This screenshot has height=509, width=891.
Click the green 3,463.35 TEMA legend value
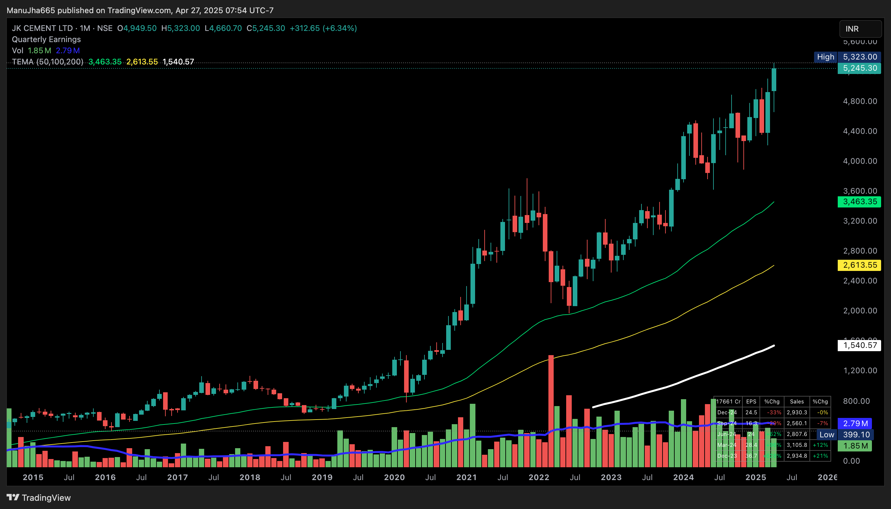(x=105, y=62)
